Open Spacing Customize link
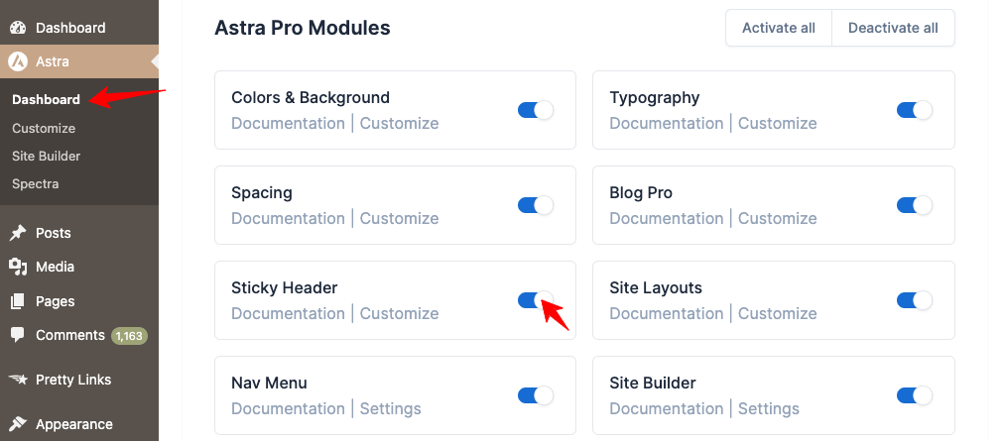This screenshot has width=1004, height=441. click(x=399, y=218)
